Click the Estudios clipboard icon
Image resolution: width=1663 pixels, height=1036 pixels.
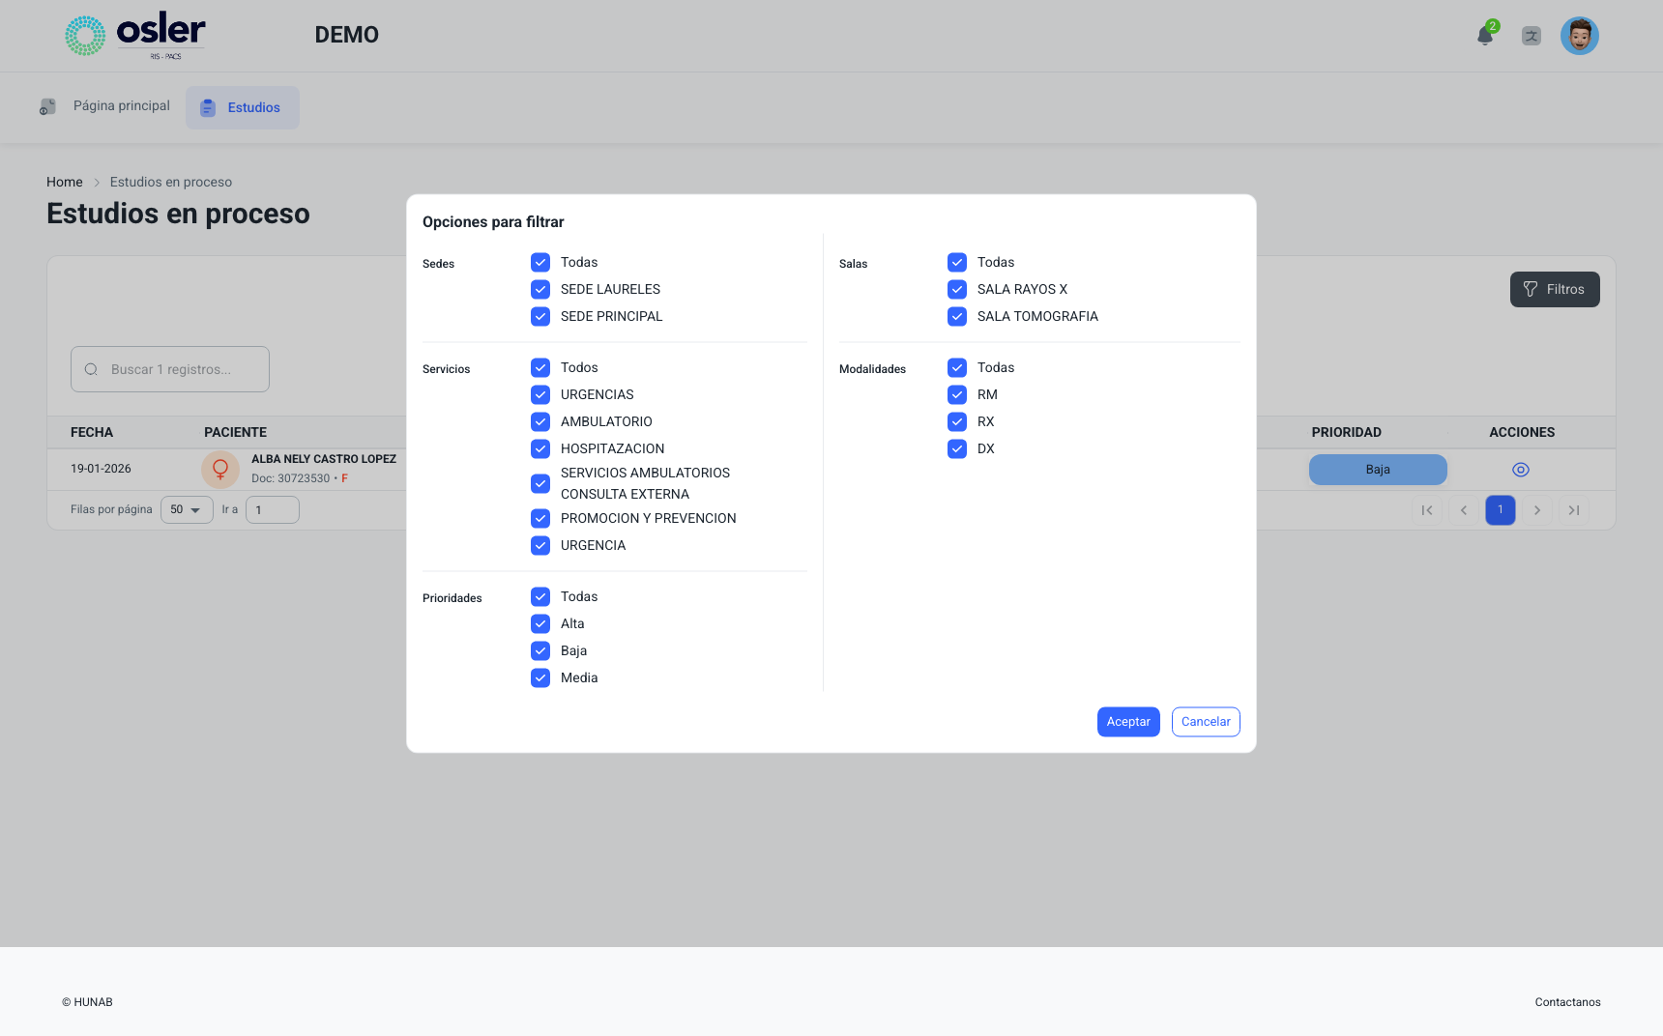click(208, 107)
